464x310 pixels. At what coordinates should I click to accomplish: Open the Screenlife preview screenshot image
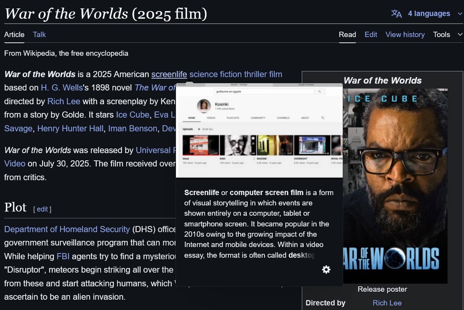(259, 131)
